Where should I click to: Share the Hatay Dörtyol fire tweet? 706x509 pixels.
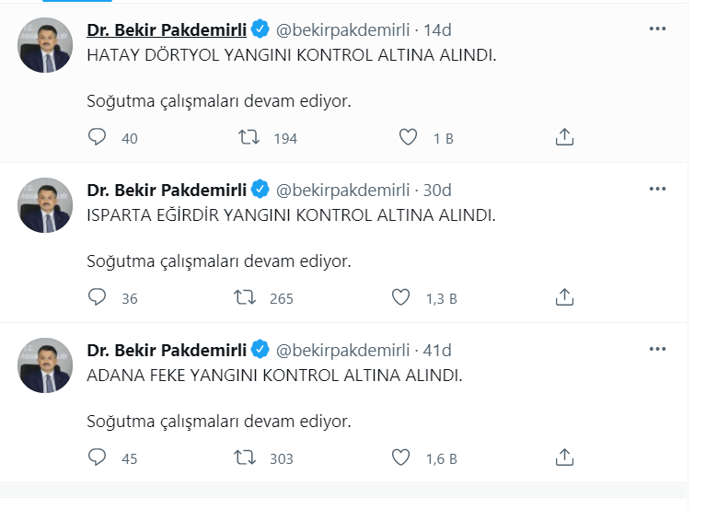(565, 138)
